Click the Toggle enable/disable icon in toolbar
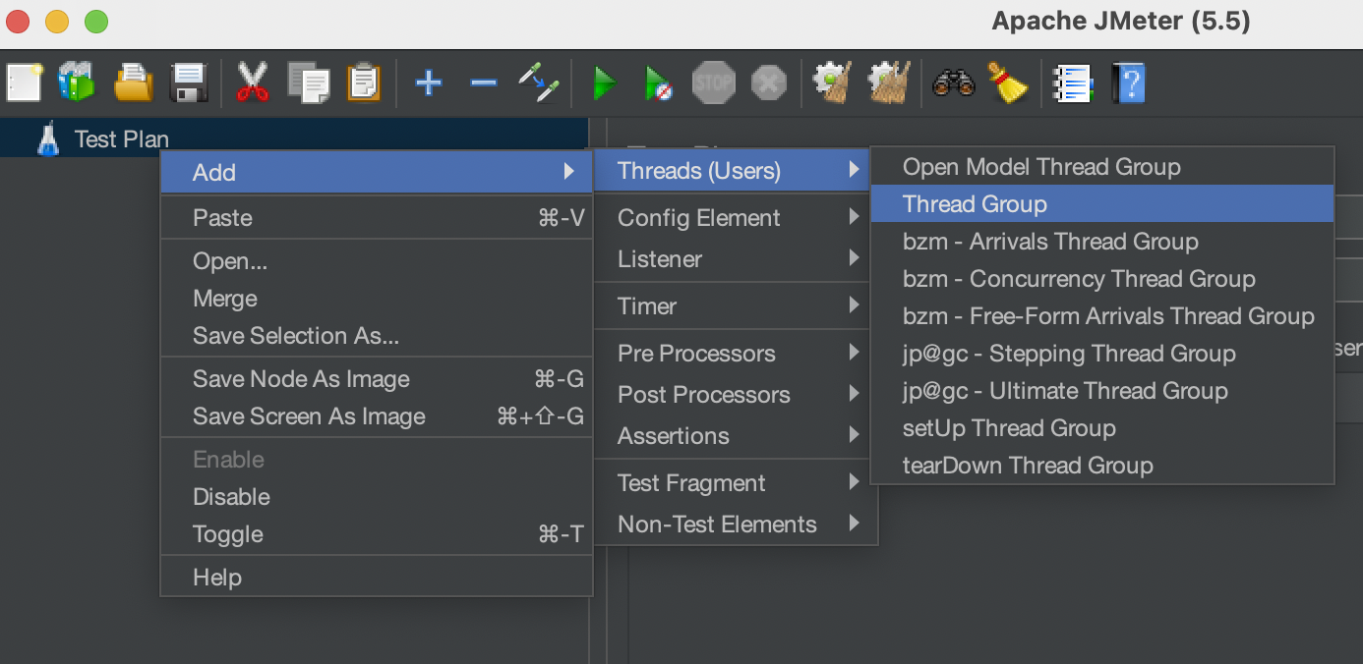 539,83
